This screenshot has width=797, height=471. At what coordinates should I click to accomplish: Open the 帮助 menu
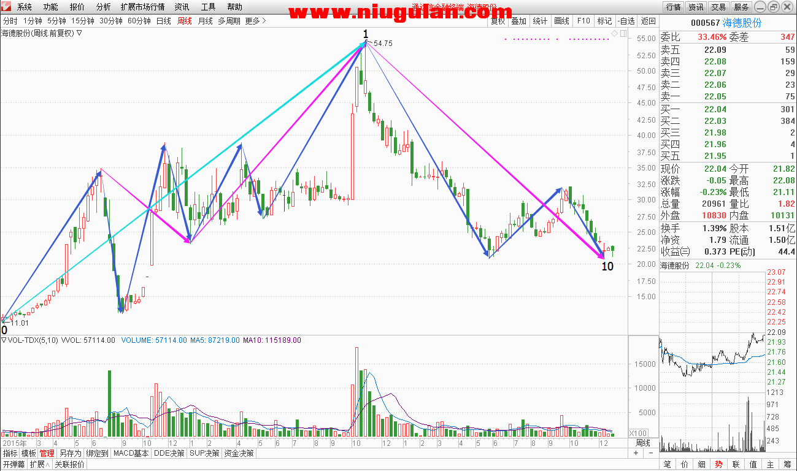pyautogui.click(x=235, y=7)
